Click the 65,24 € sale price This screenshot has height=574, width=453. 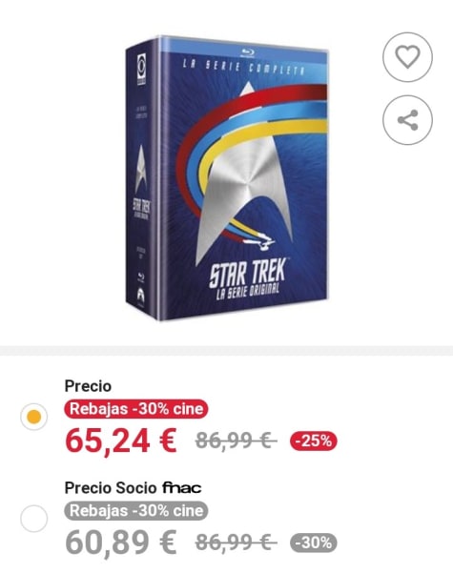coord(121,441)
